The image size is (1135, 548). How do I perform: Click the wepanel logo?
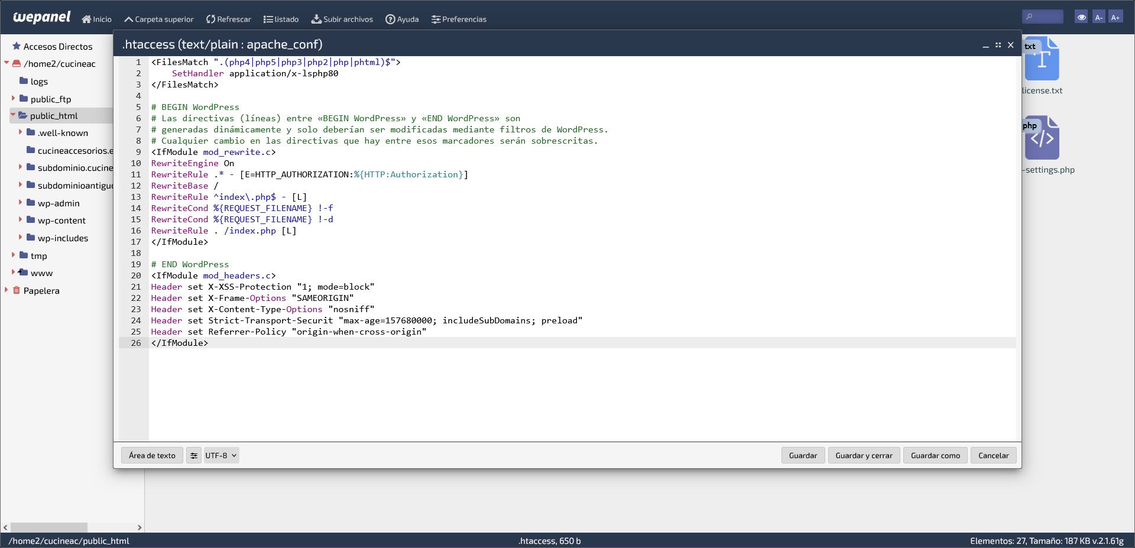[42, 17]
